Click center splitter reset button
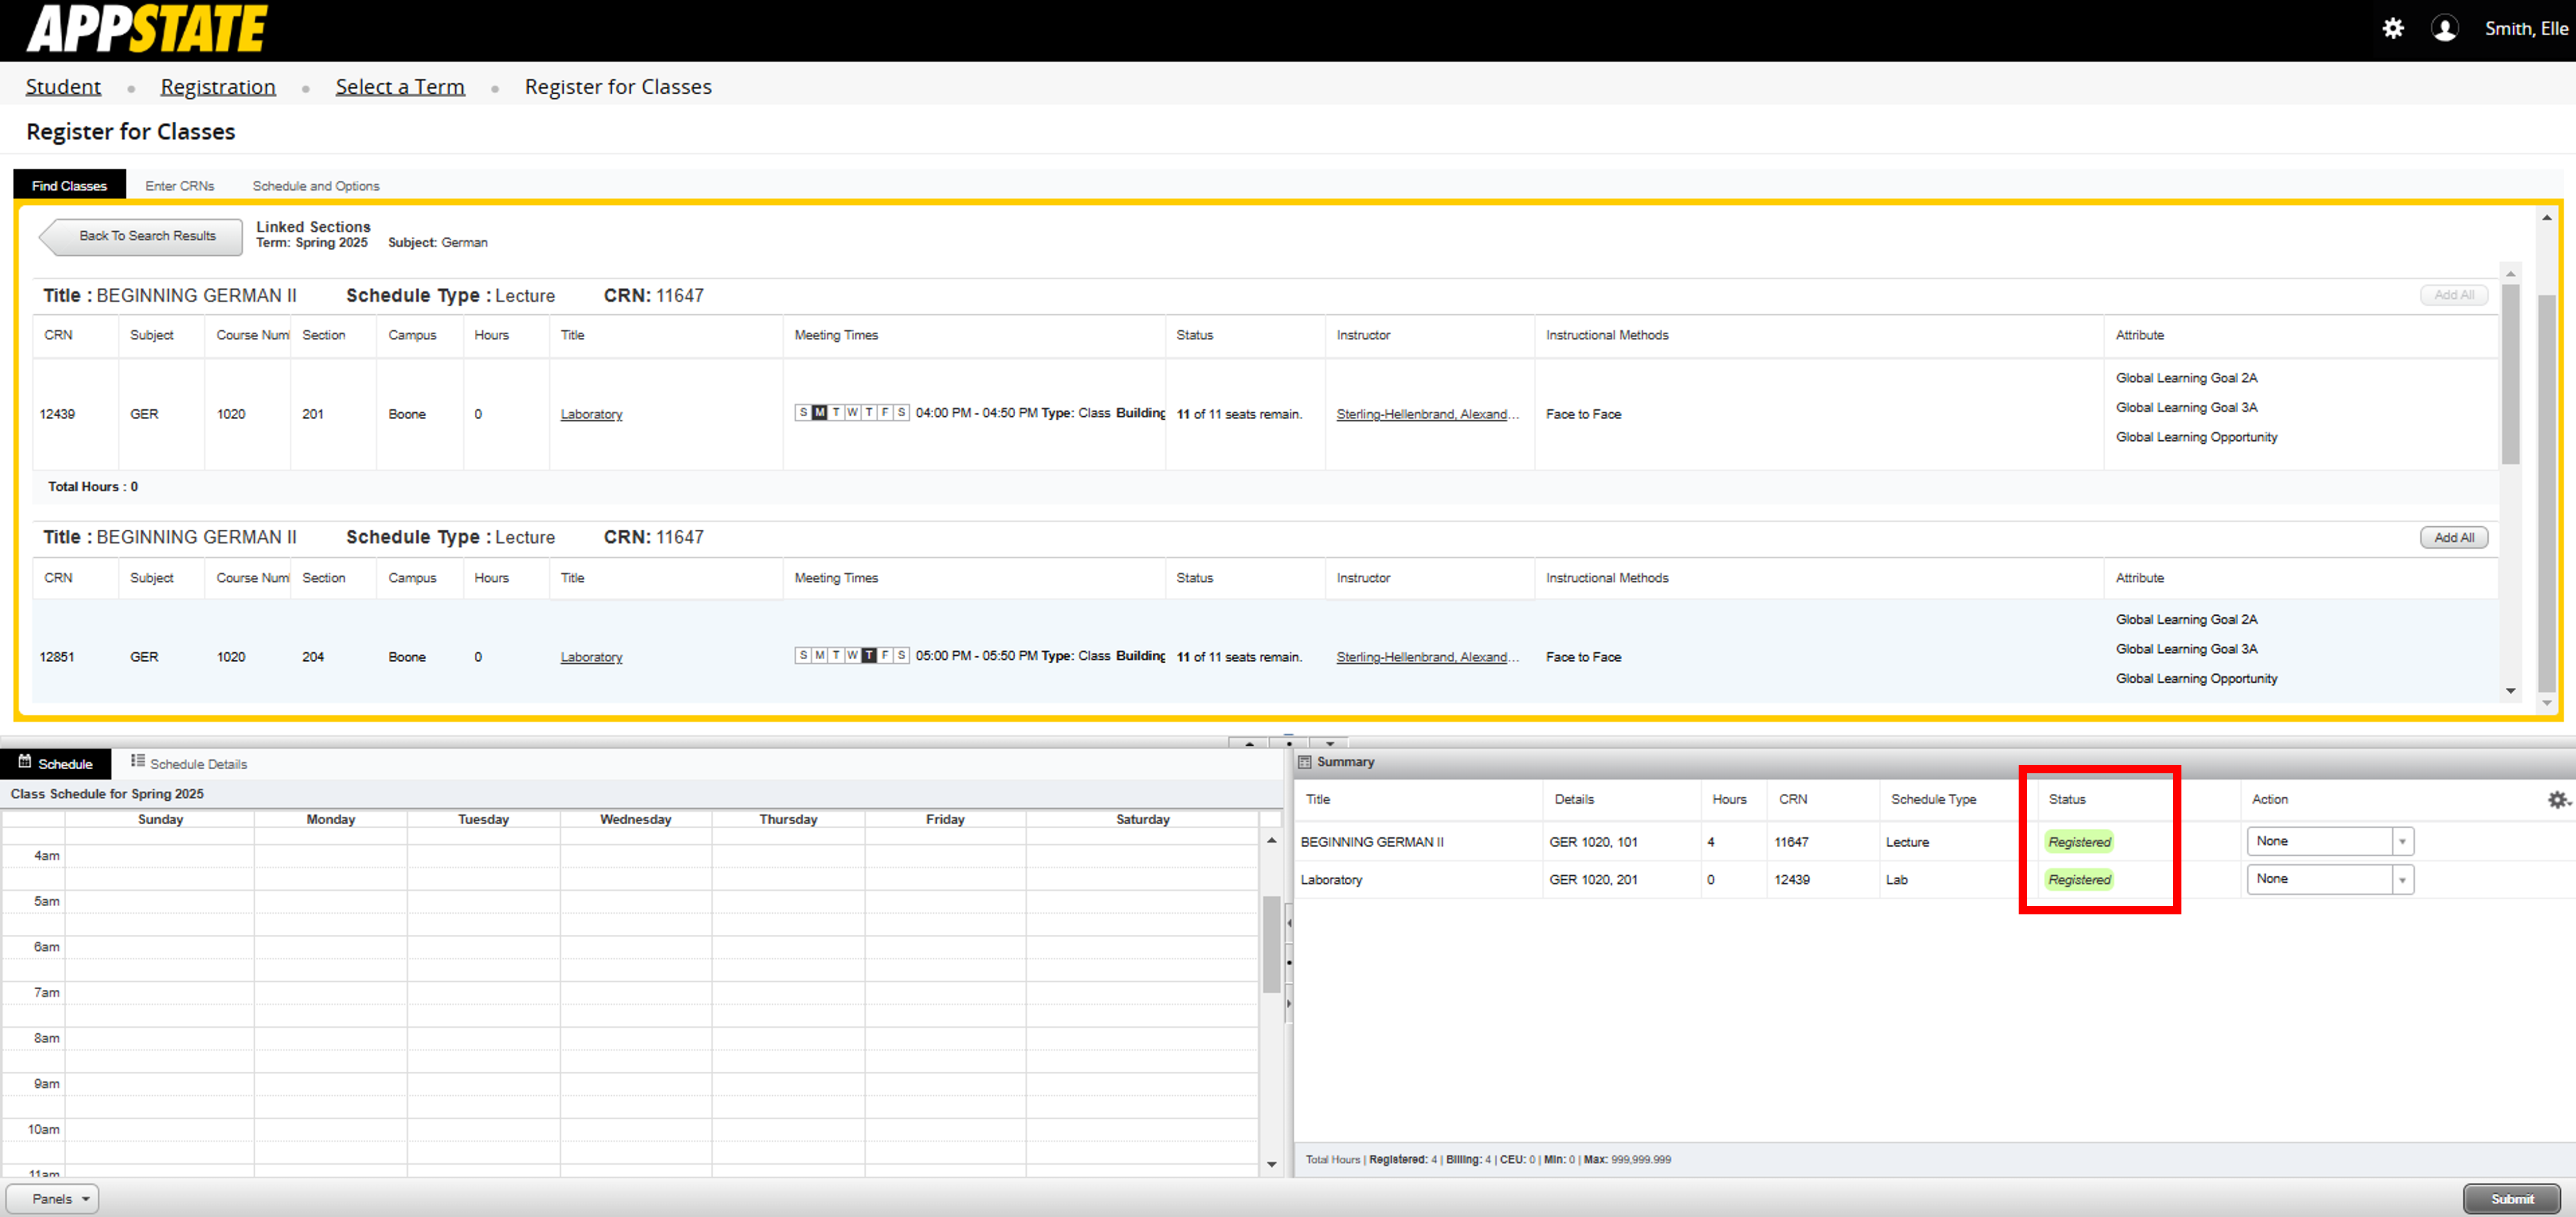This screenshot has height=1217, width=2576. (1289, 743)
